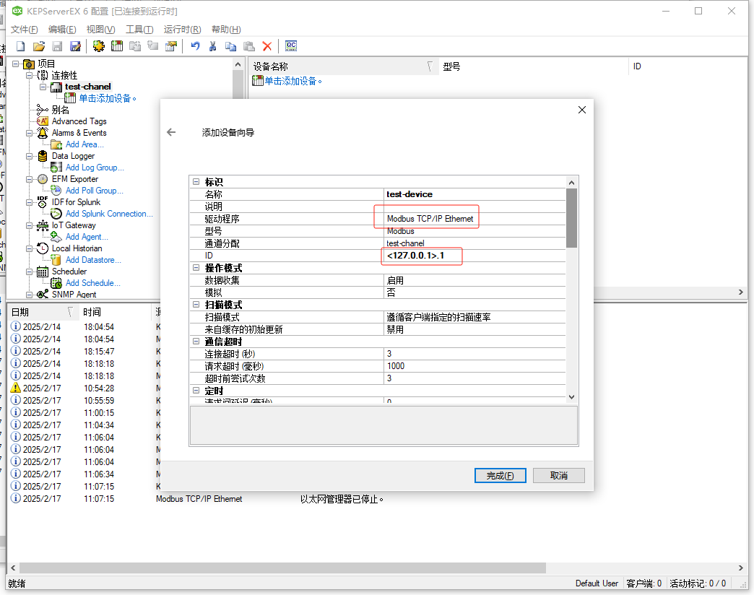Screen dimensions: 754x595
Task: Click the New channel gear icon
Action: [98, 46]
